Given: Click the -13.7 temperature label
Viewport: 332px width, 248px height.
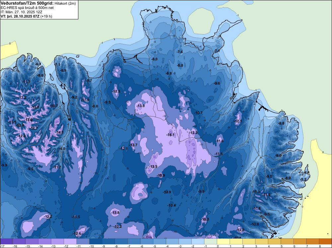Looking at the screenshot, I should tap(133, 145).
